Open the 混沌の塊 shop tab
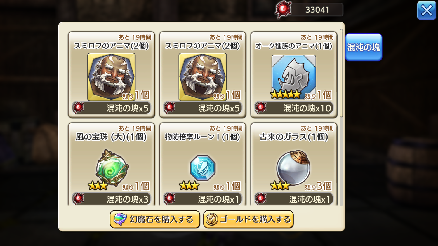 pyautogui.click(x=364, y=47)
